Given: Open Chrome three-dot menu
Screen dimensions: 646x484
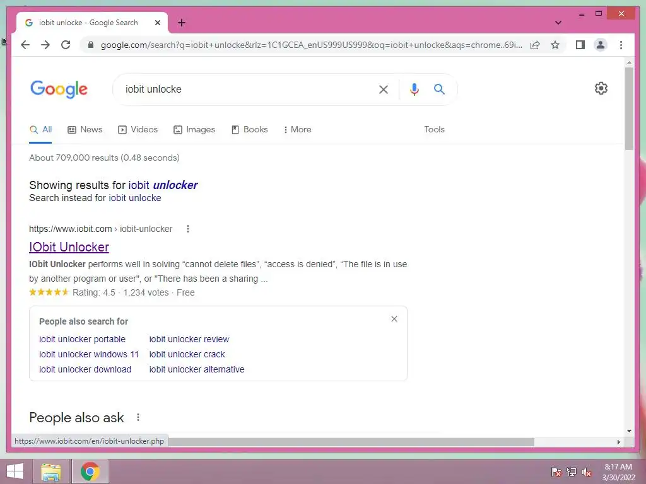Looking at the screenshot, I should (x=621, y=45).
